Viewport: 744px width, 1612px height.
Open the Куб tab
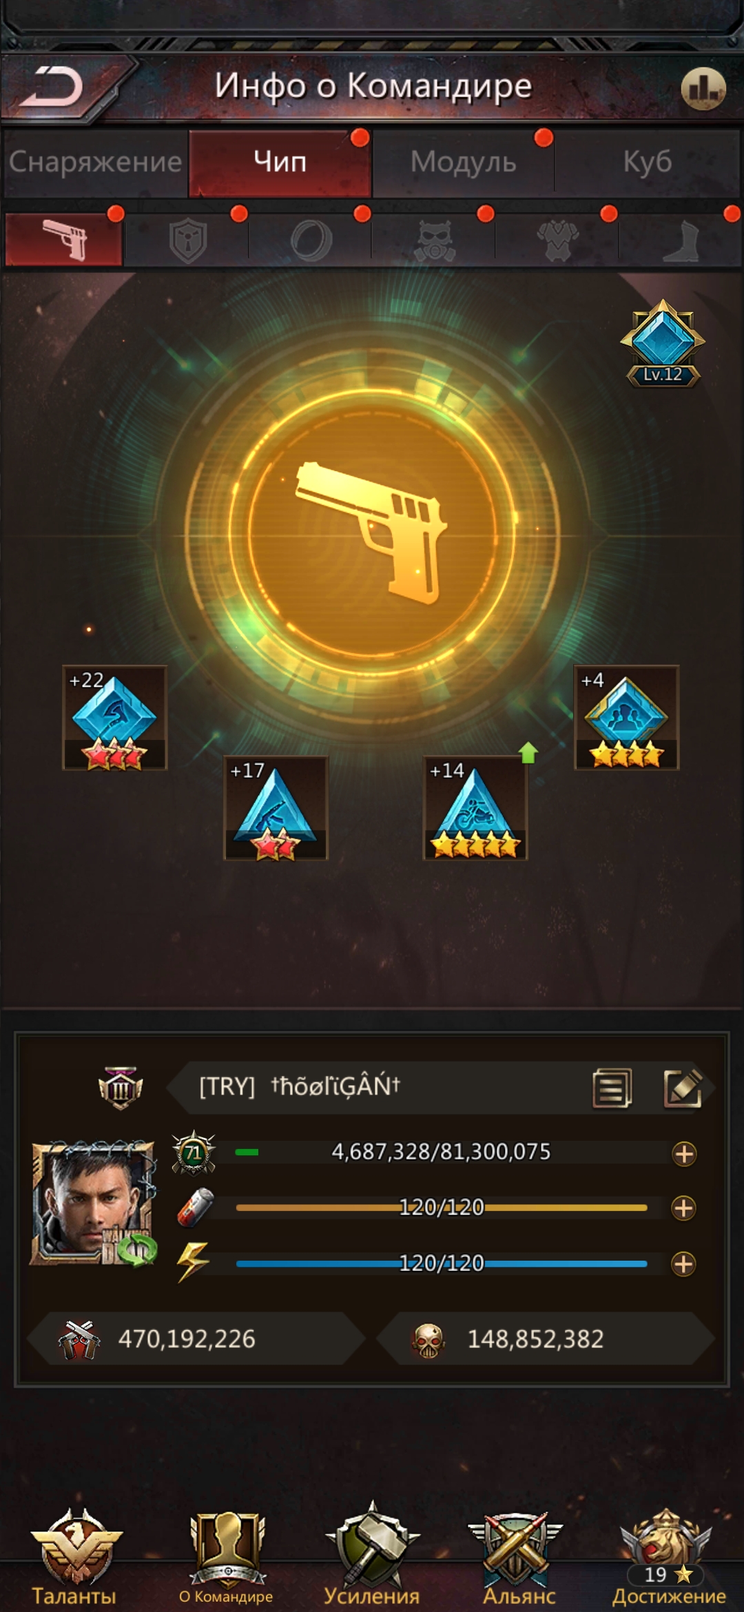click(648, 162)
